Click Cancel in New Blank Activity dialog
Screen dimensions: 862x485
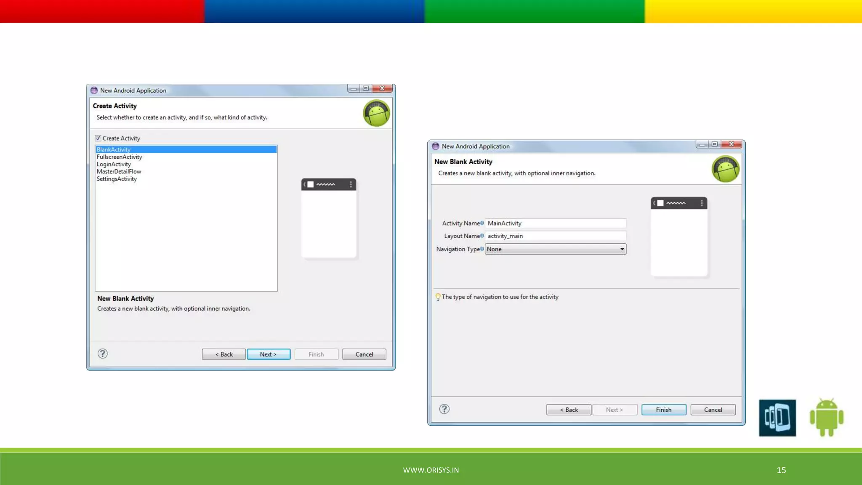pos(713,410)
